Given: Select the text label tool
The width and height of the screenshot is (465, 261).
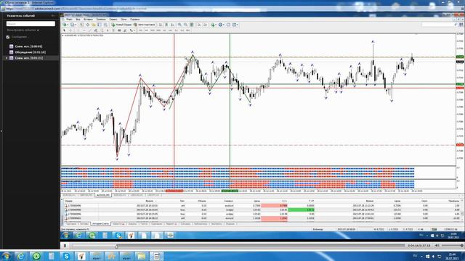Looking at the screenshot, I should coord(113,30).
